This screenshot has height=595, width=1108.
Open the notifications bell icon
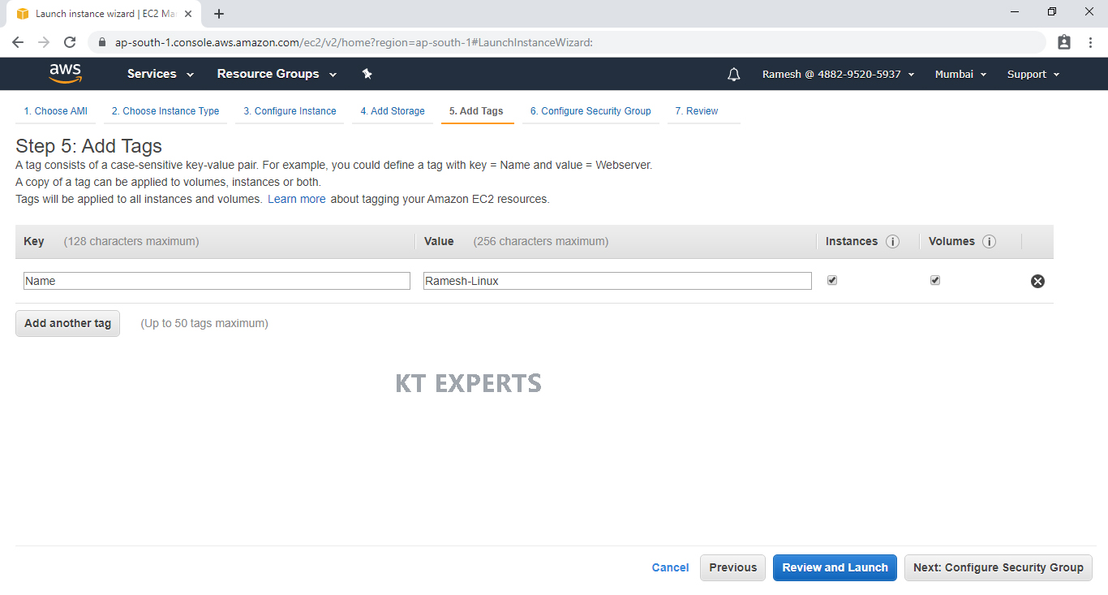coord(734,74)
